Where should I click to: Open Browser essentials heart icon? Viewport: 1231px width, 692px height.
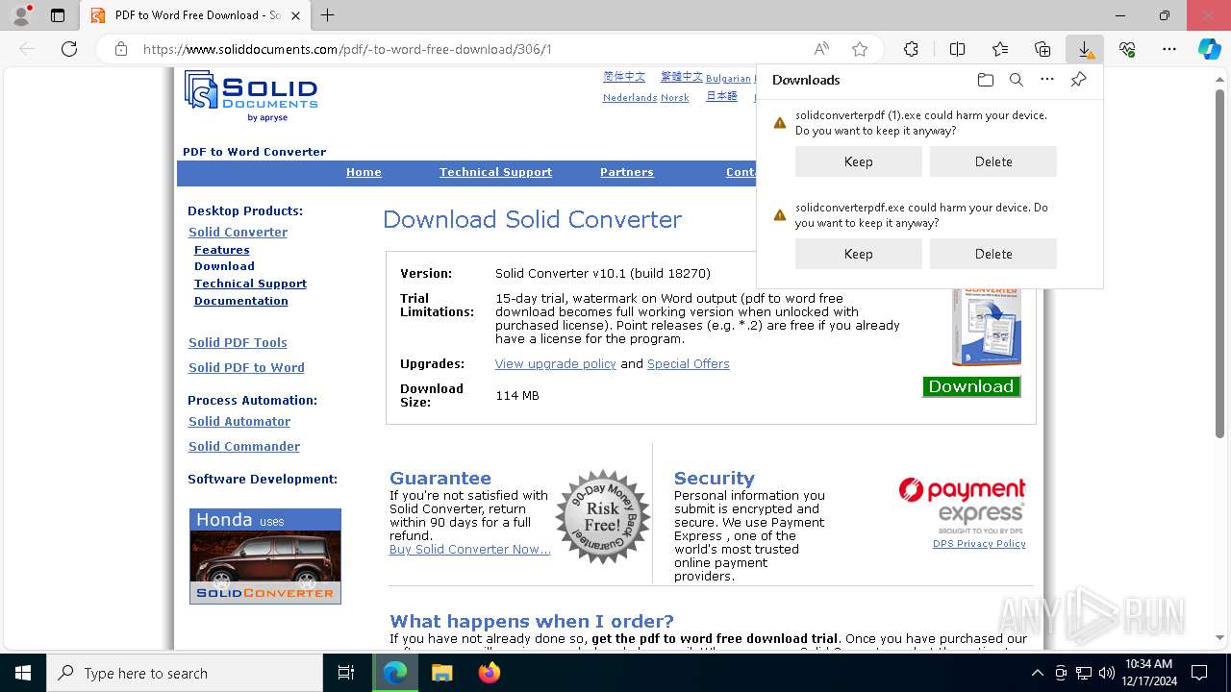(x=1127, y=49)
